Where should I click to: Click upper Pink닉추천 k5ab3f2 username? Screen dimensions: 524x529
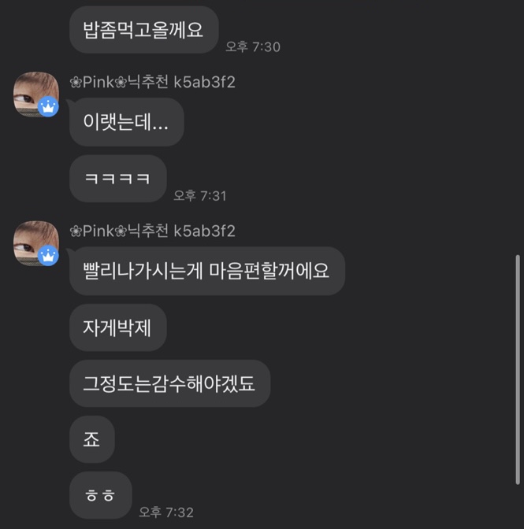(x=153, y=83)
